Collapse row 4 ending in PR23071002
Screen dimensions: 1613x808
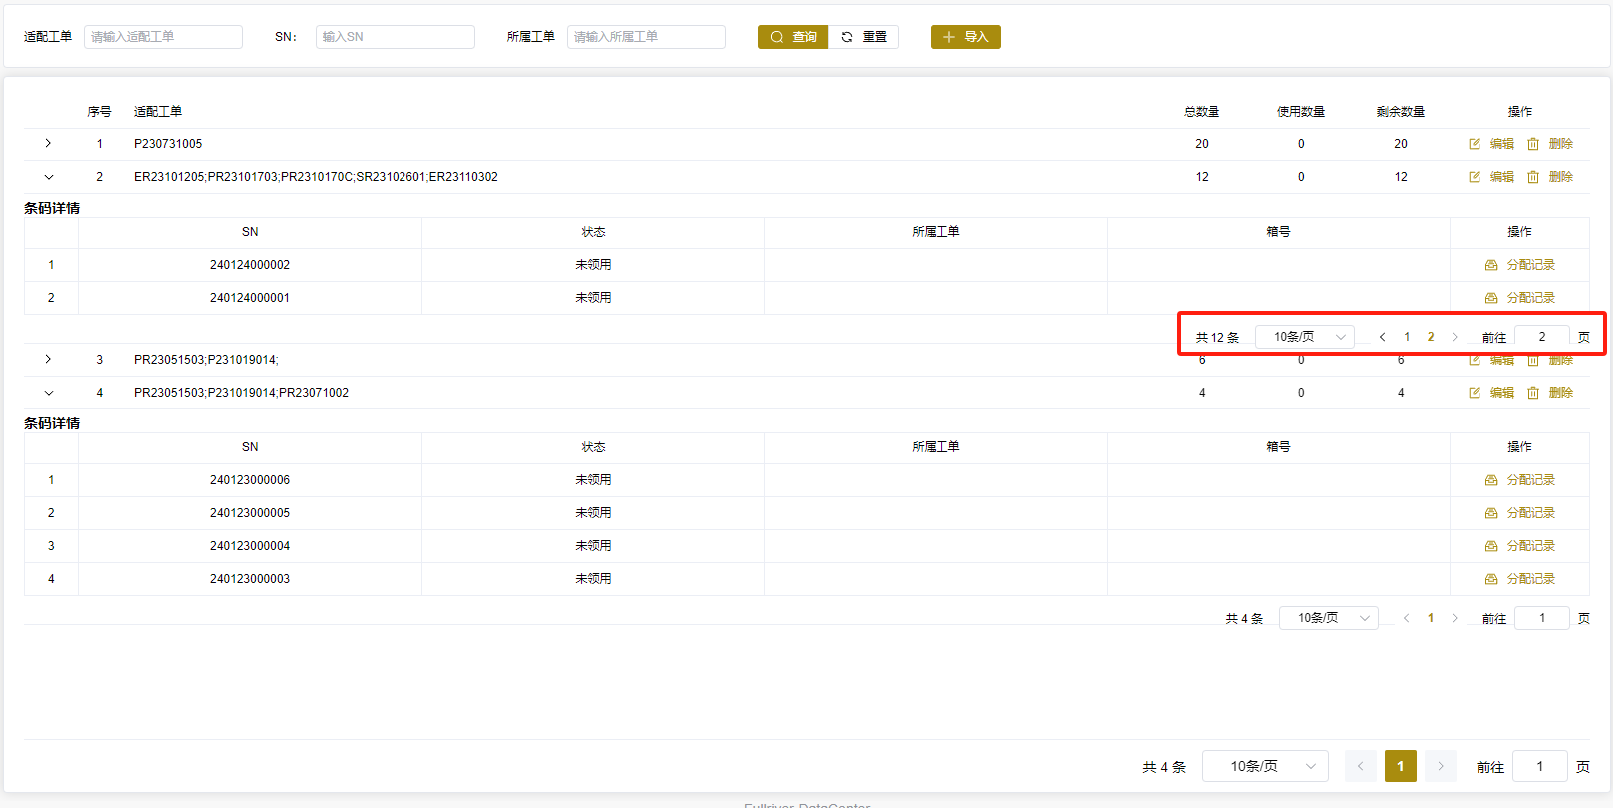point(48,393)
